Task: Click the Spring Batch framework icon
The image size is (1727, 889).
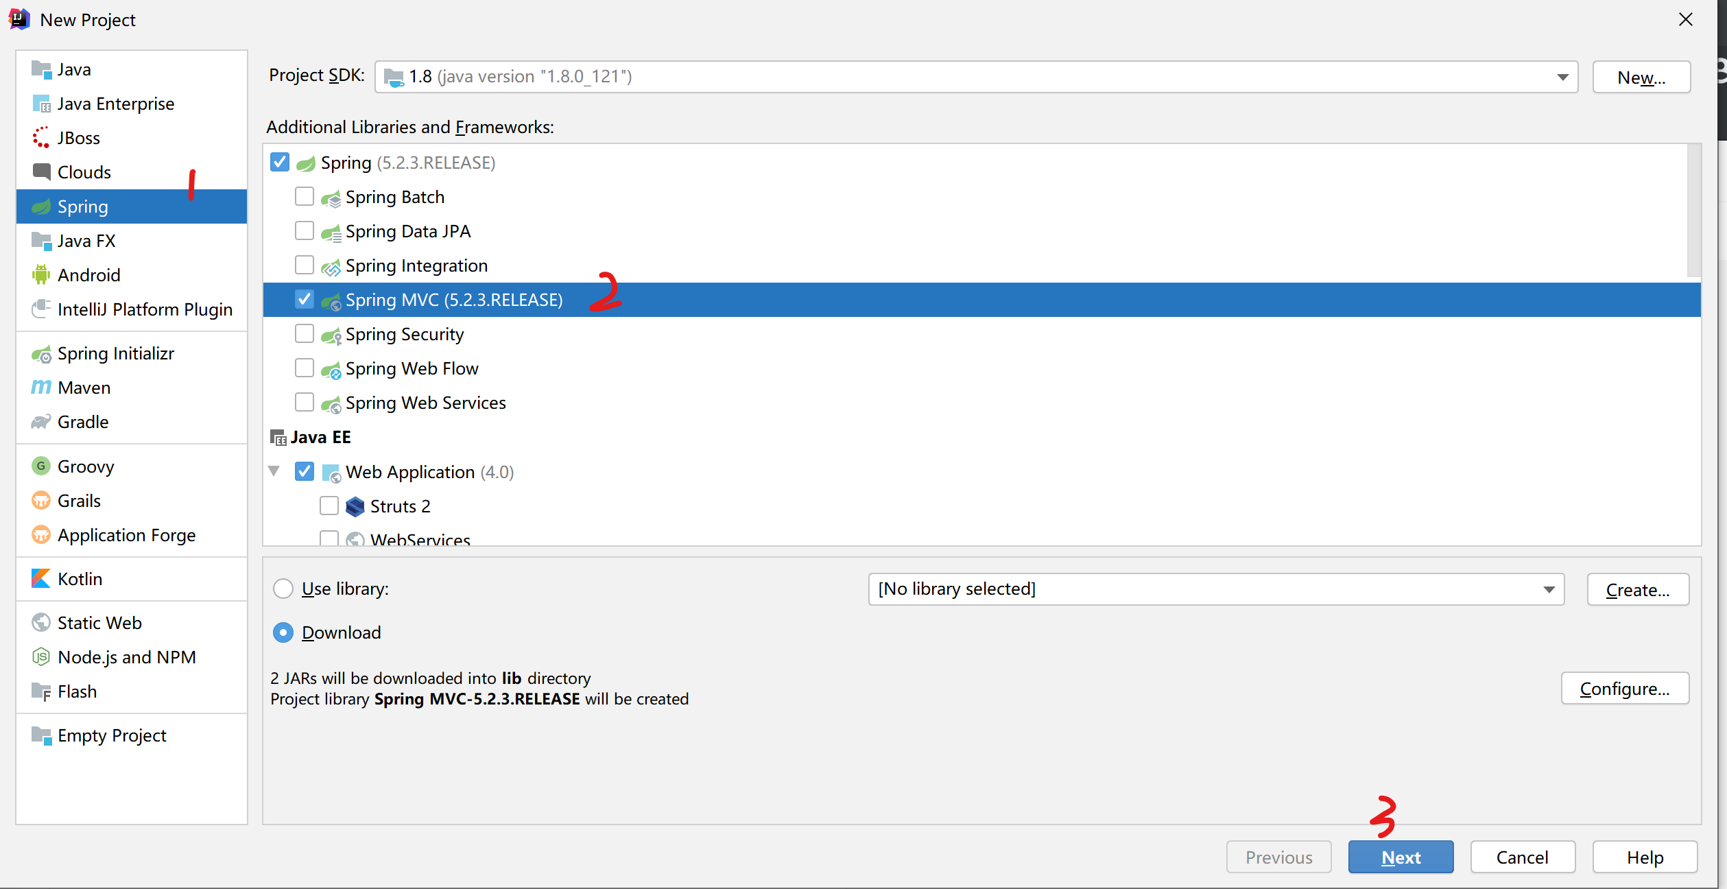Action: (331, 198)
